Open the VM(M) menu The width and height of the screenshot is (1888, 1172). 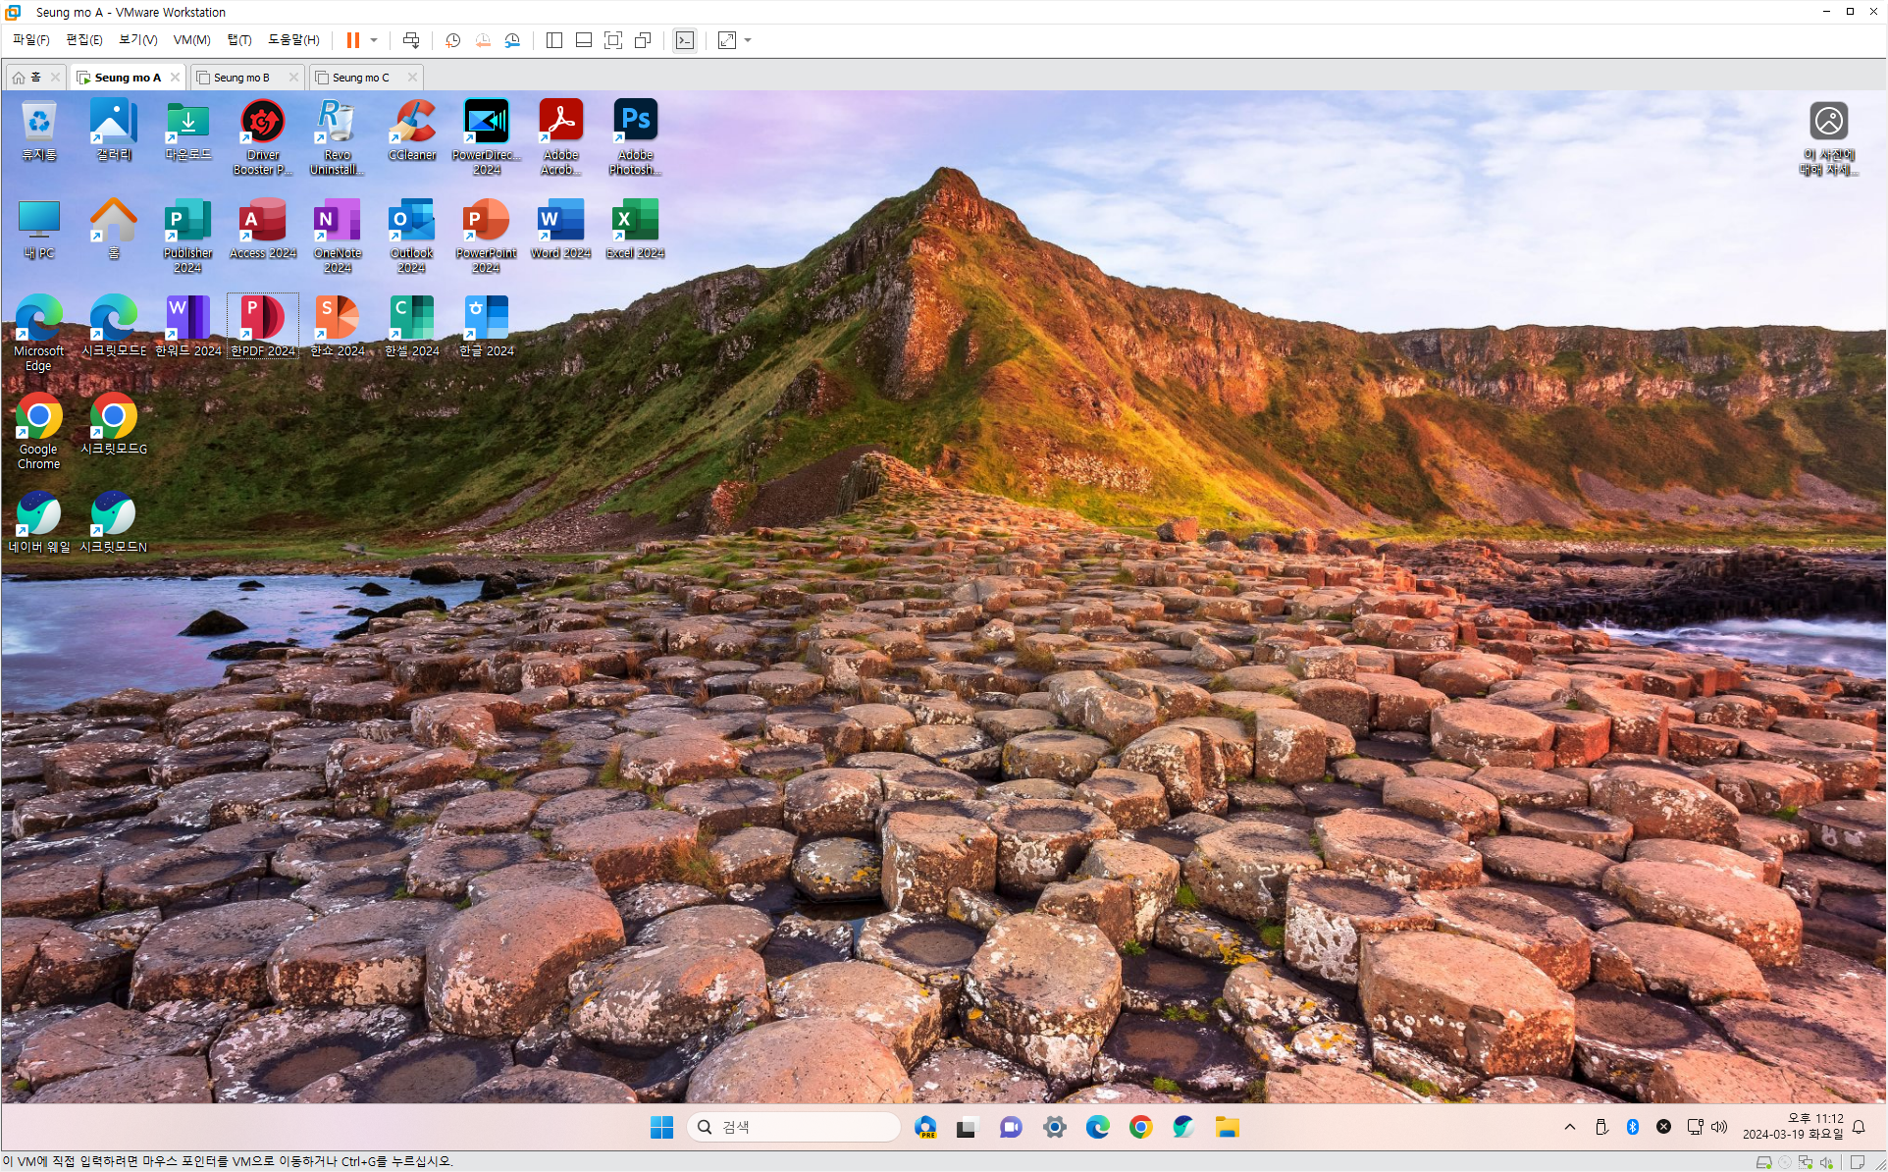point(191,40)
